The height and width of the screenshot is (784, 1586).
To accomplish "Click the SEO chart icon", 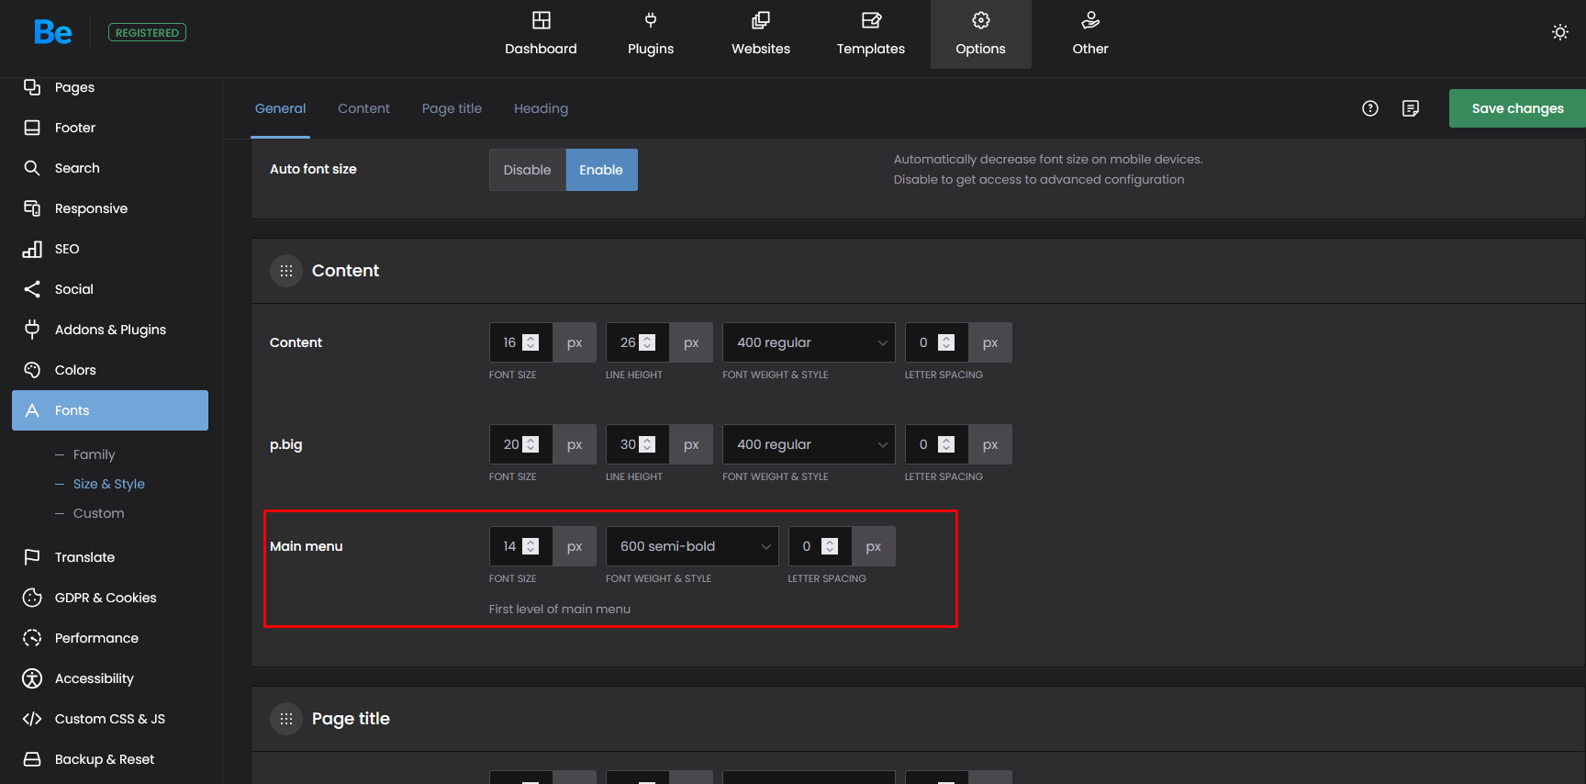I will [x=32, y=249].
